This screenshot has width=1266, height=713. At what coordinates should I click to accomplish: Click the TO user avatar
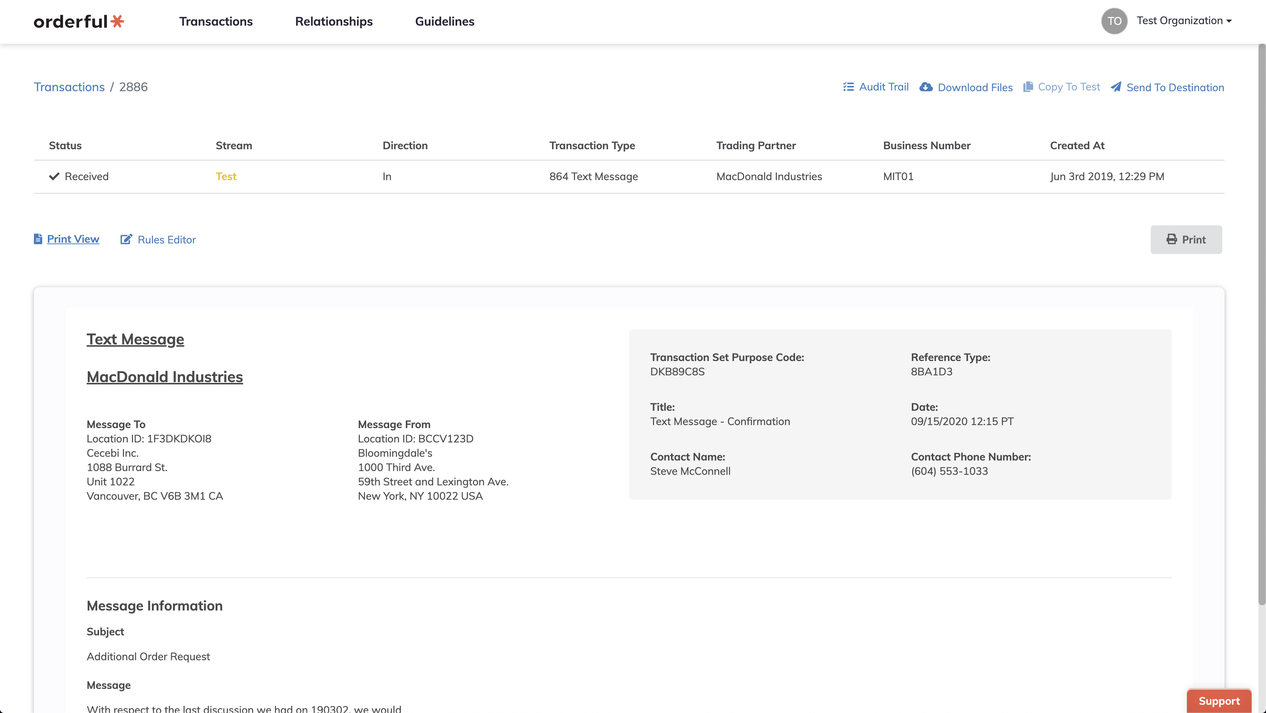1114,21
